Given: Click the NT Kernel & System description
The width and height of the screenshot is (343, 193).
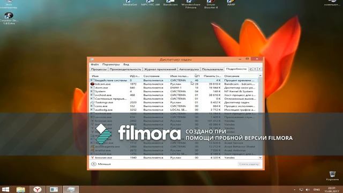Looking at the screenshot, I should coord(238,92).
